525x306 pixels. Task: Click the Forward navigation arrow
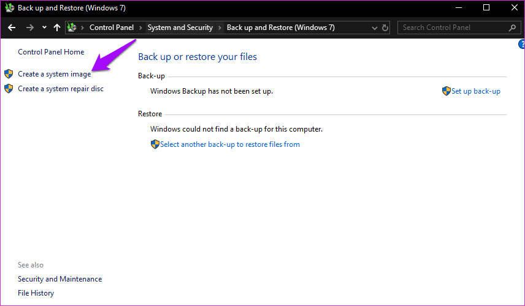click(29, 28)
